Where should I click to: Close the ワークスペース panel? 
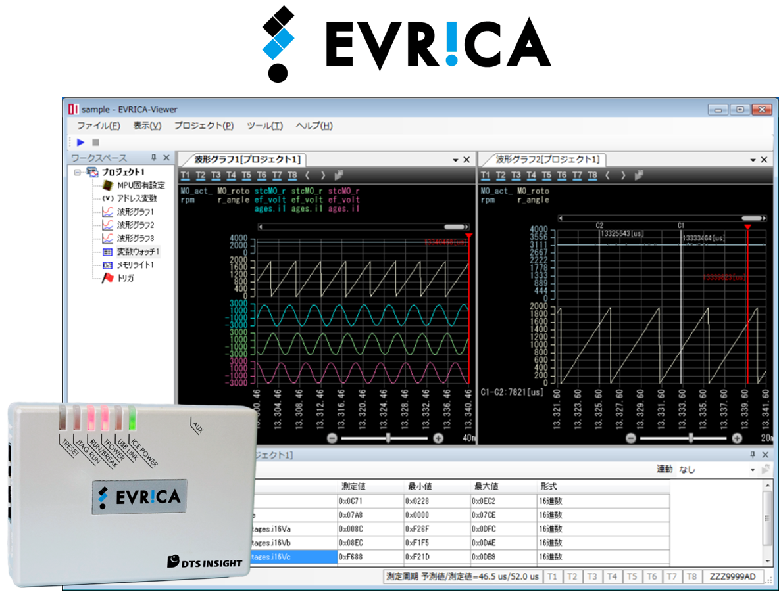[x=166, y=158]
